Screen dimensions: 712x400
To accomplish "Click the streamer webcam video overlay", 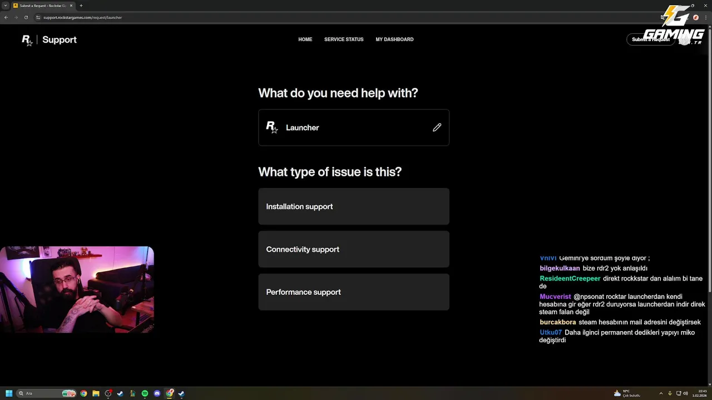I will 77,289.
